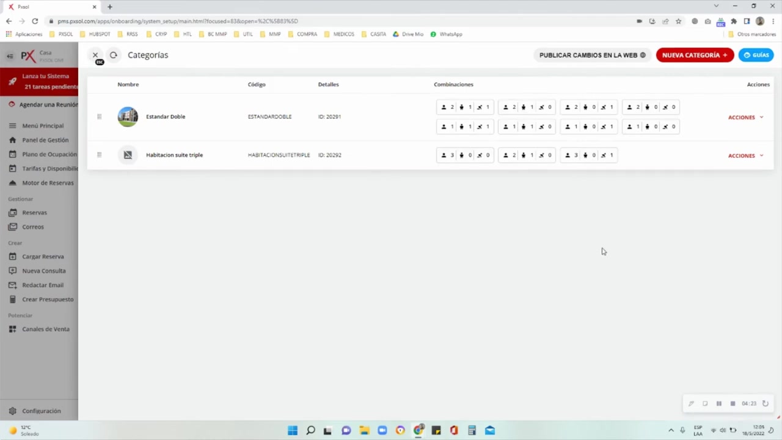Click the refresh icon beside Categorías
782x440 pixels.
(113, 55)
